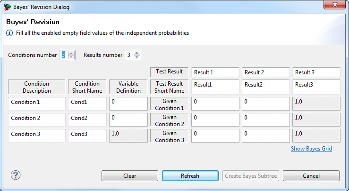The image size is (349, 191).
Task: Click the Refresh button
Action: click(x=190, y=175)
